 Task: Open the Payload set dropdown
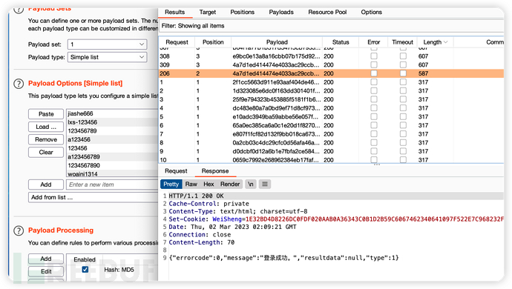(107, 44)
